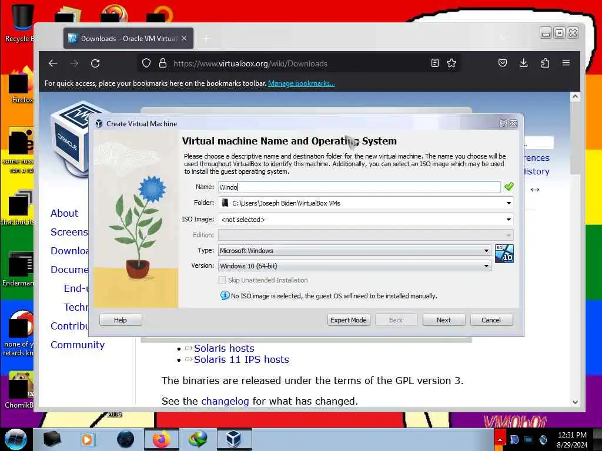Click the Windows 10 64-bit OS icon

(504, 254)
